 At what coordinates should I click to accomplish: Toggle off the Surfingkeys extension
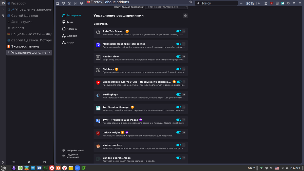pos(179,94)
